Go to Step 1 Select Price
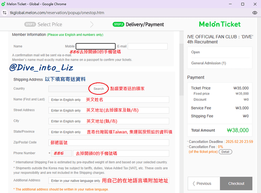This screenshot has height=193, width=261. point(43,24)
